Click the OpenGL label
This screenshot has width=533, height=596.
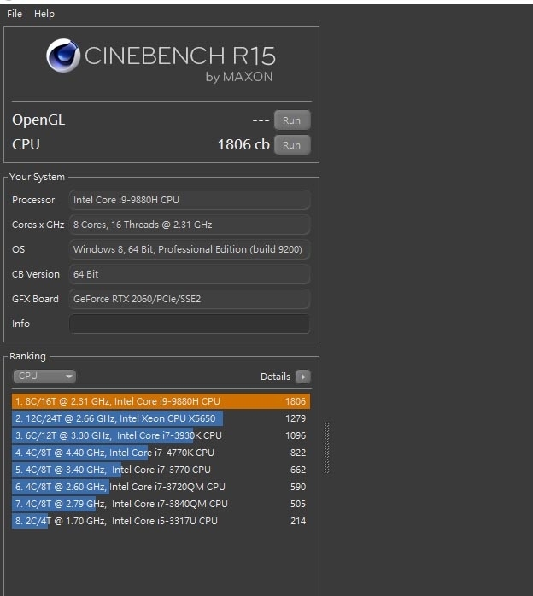(x=38, y=120)
